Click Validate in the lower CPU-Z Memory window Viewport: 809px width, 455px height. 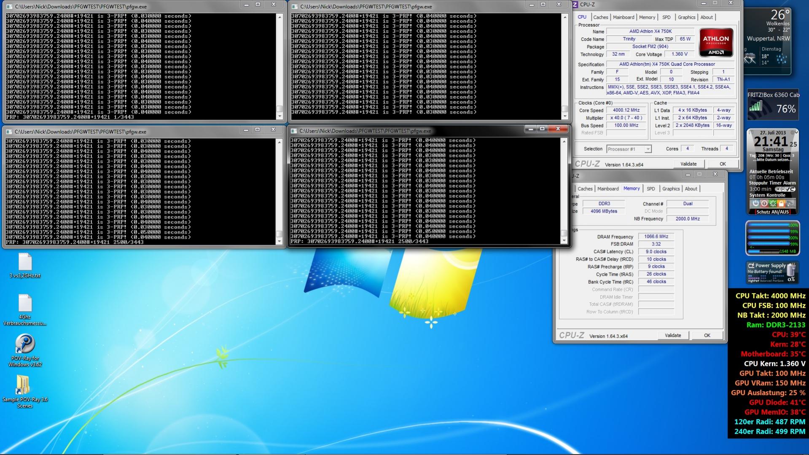673,336
